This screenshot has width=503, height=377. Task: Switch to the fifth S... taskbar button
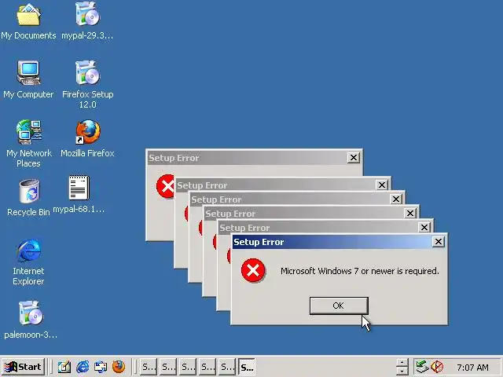tap(227, 367)
